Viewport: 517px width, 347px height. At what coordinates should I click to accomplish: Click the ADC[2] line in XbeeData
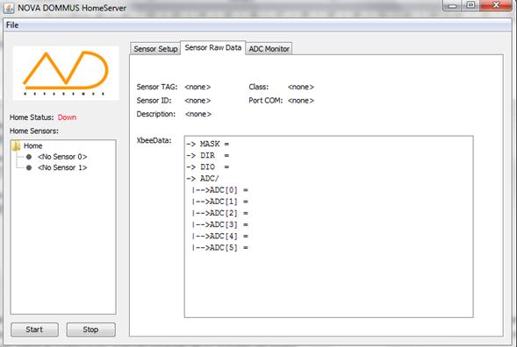[x=220, y=213]
